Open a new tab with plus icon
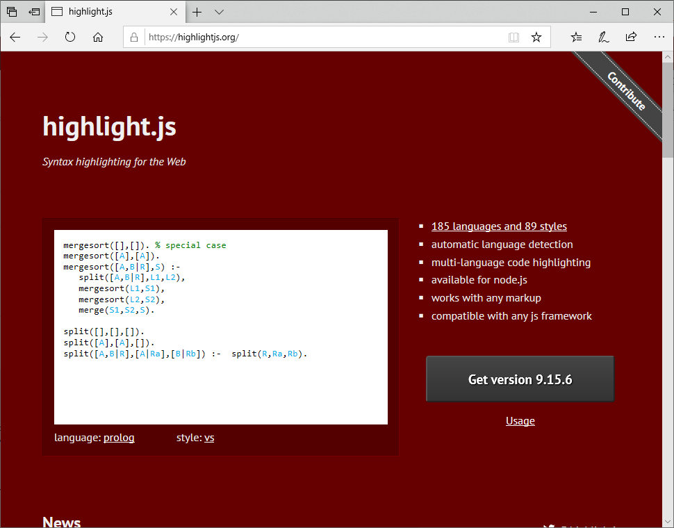 (x=197, y=12)
